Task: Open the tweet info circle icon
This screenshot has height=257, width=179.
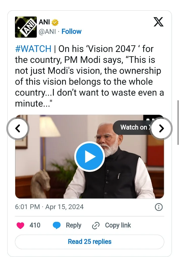Action: pos(158,207)
